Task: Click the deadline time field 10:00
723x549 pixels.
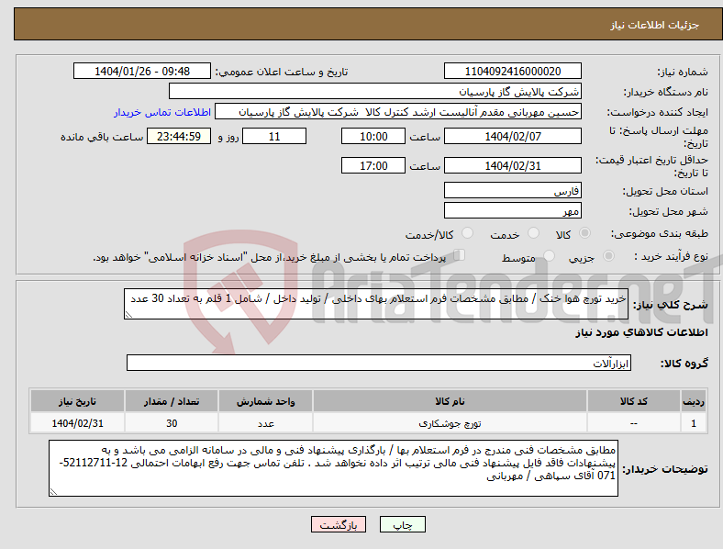Action: click(x=373, y=136)
